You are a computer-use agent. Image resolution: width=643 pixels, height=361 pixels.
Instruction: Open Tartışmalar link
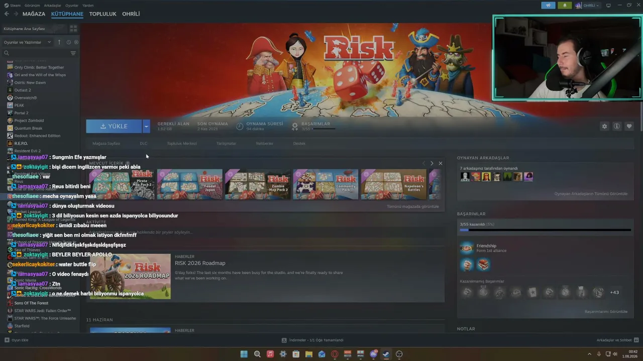[x=226, y=143]
